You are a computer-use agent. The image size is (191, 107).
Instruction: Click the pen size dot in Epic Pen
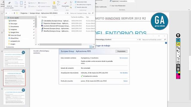pyautogui.click(x=178, y=55)
